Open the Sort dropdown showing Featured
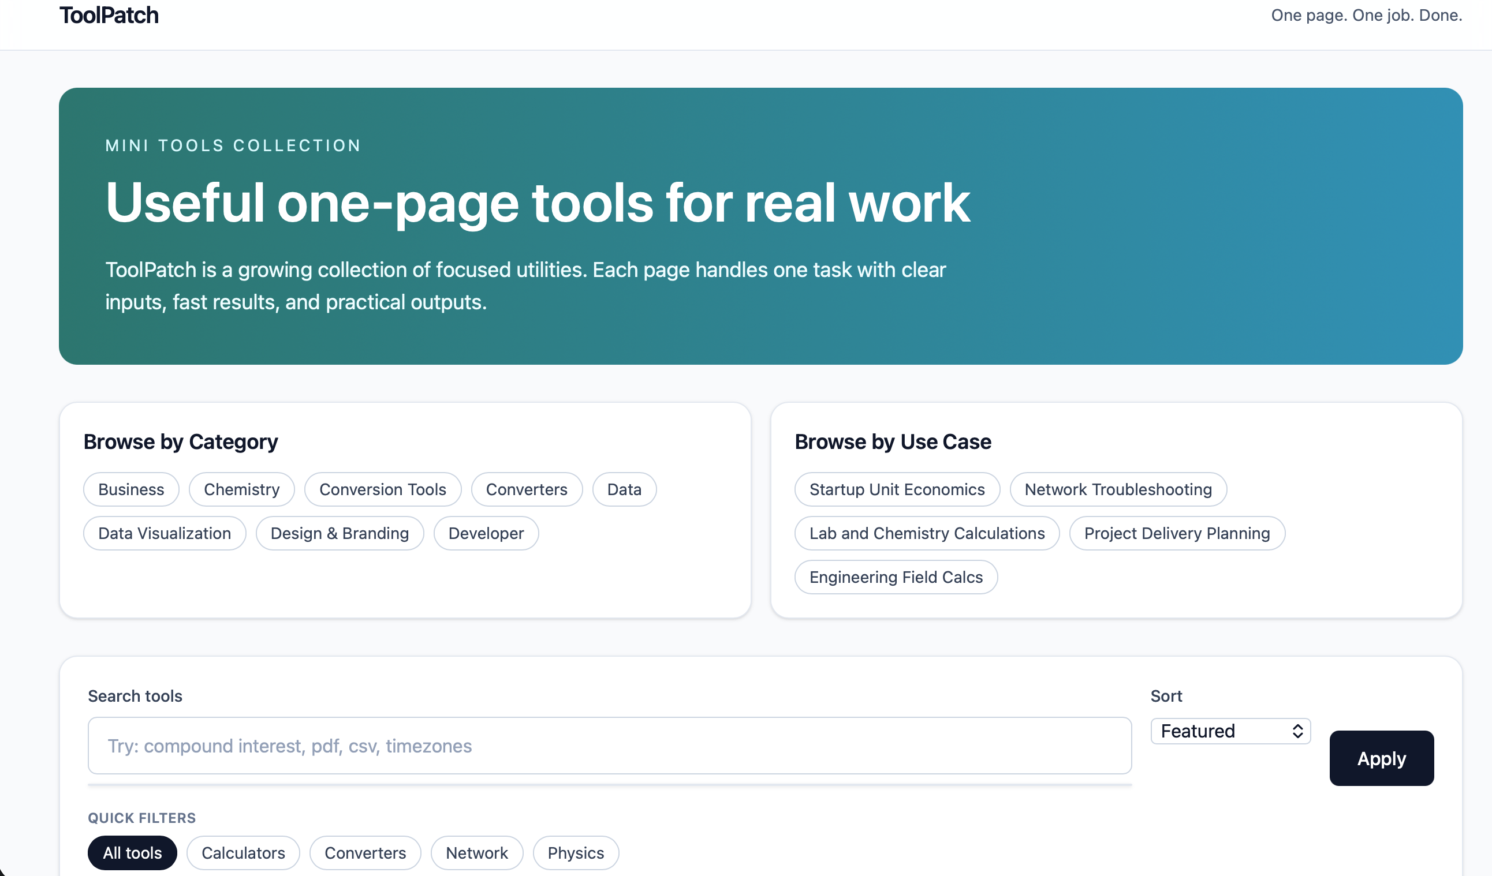The height and width of the screenshot is (876, 1492). click(x=1230, y=731)
